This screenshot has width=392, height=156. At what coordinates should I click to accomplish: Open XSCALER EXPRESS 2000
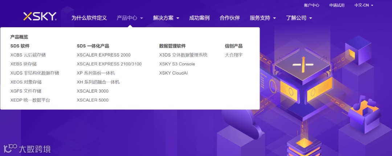point(104,55)
